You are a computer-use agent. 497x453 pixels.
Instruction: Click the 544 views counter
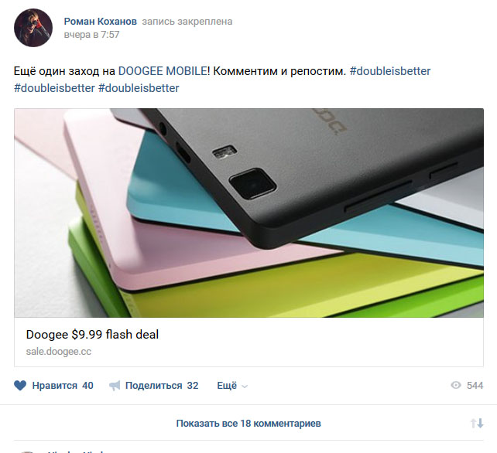coord(475,386)
